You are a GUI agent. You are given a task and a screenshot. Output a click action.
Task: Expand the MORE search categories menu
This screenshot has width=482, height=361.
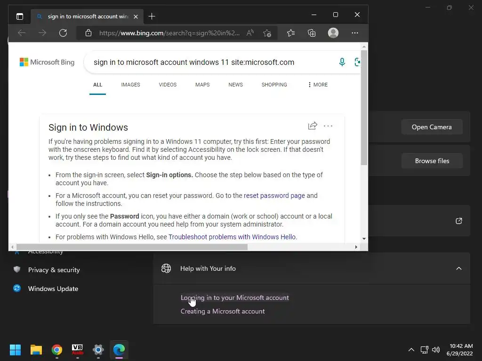[x=318, y=85]
